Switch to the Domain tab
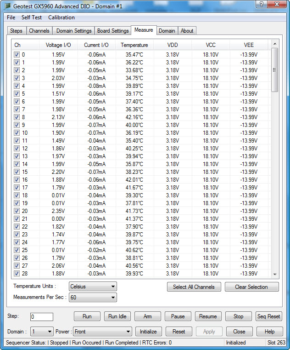290x350 pixels. pos(167,31)
